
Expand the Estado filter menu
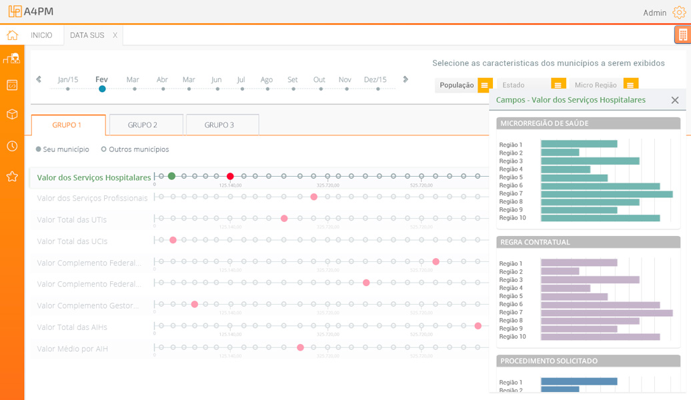[x=558, y=85]
